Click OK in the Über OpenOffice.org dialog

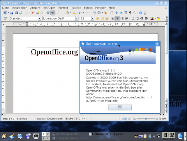point(120,107)
